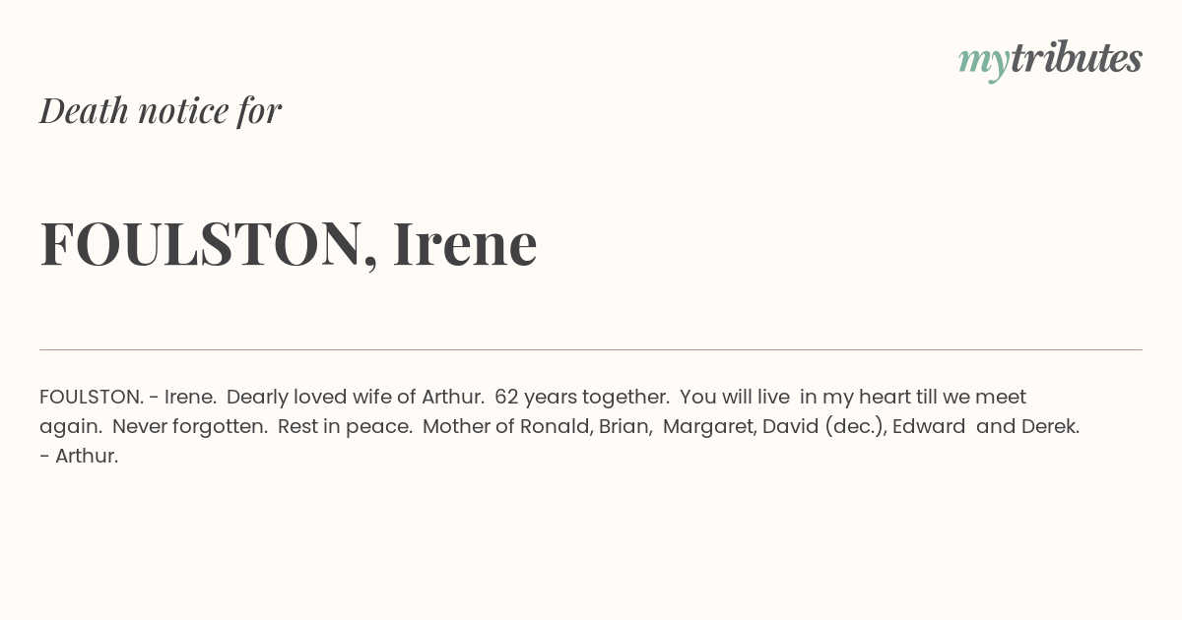Open the mytributes logo
The height and width of the screenshot is (620, 1182).
tap(1050, 60)
